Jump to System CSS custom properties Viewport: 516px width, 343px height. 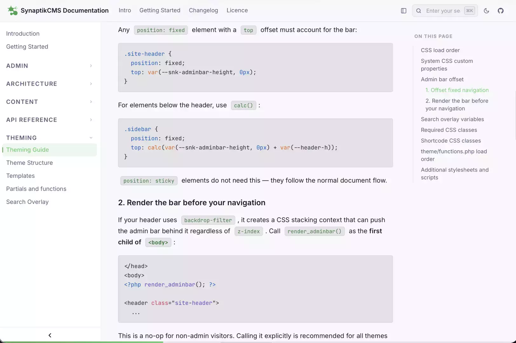(447, 65)
